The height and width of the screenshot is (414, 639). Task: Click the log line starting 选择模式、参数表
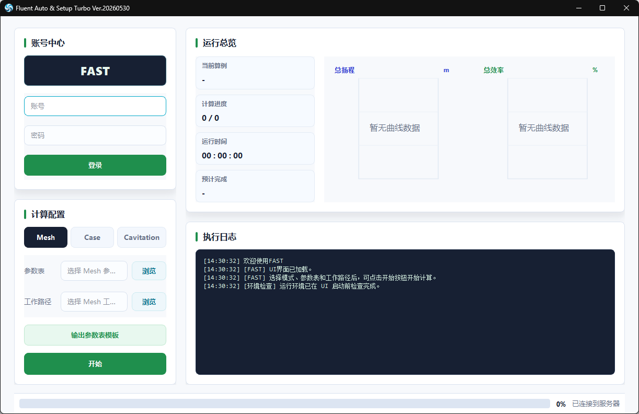[320, 278]
